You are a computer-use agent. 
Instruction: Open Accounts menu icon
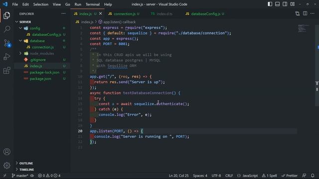[6, 152]
